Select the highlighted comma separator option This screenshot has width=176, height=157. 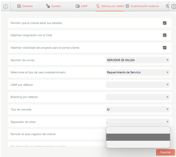pyautogui.click(x=138, y=137)
